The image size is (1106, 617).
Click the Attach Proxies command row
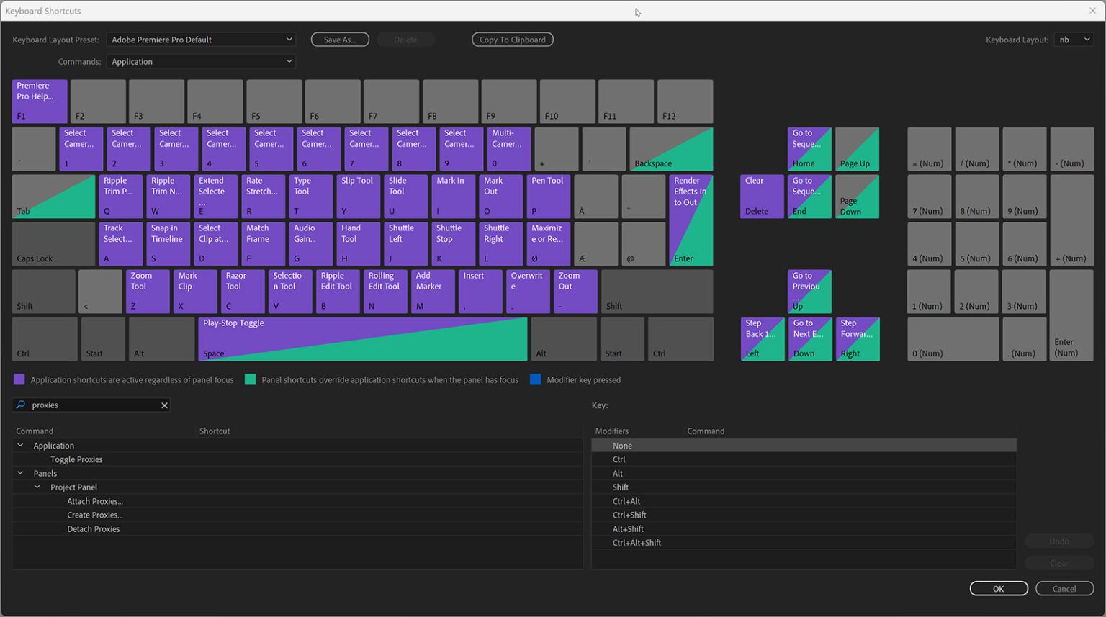click(94, 500)
